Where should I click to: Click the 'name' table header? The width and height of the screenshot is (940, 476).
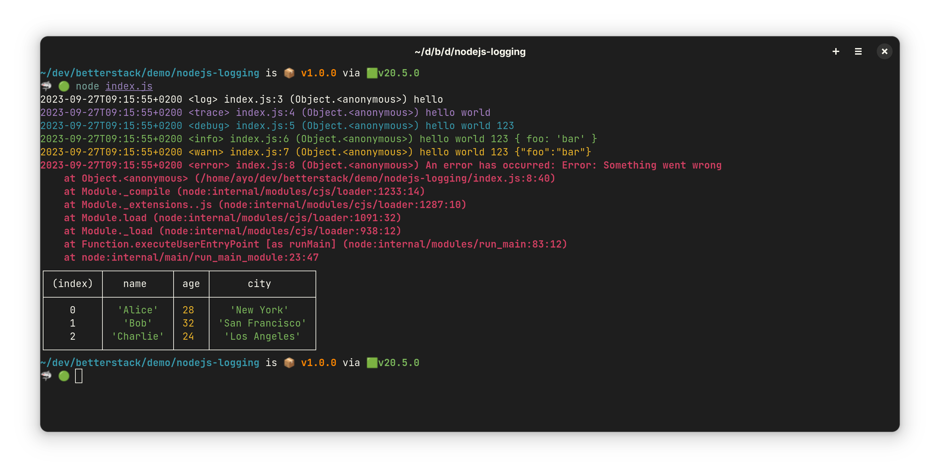tap(135, 283)
